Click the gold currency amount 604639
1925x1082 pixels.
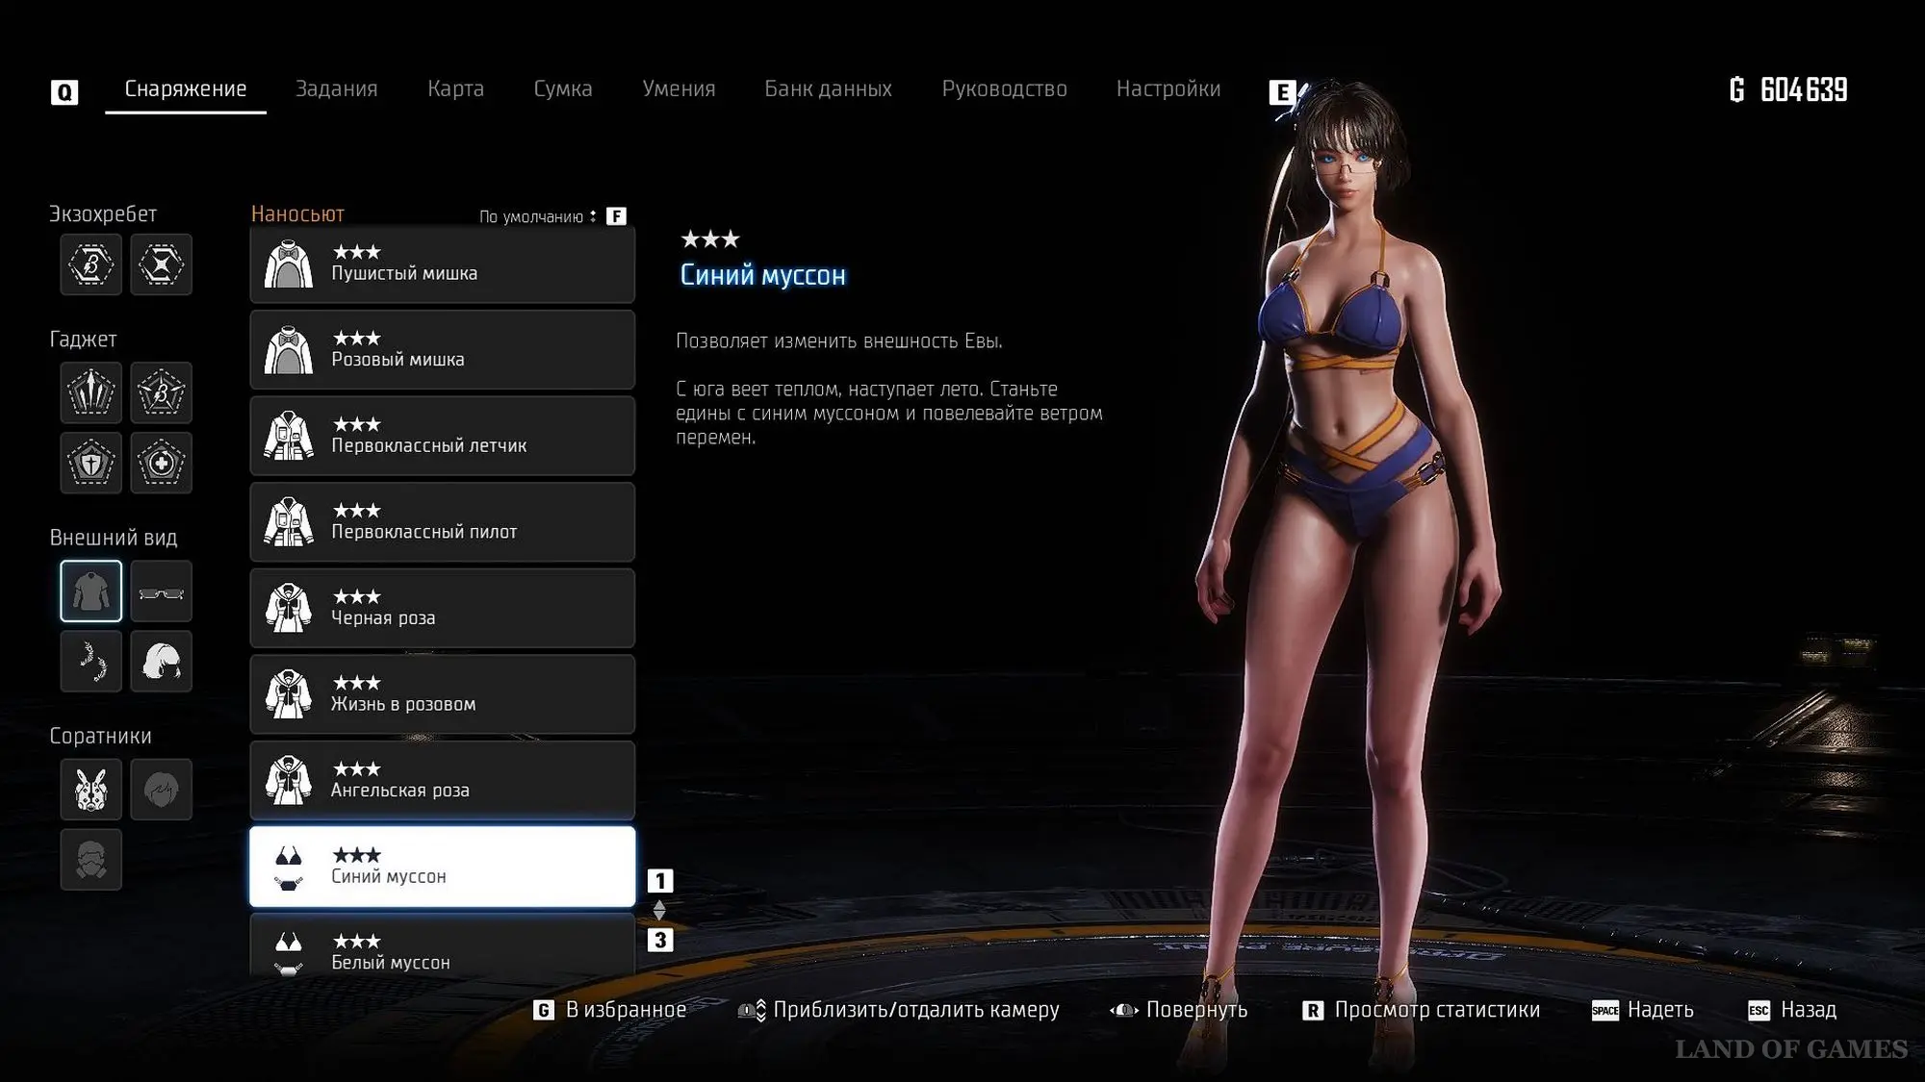[x=1803, y=90]
